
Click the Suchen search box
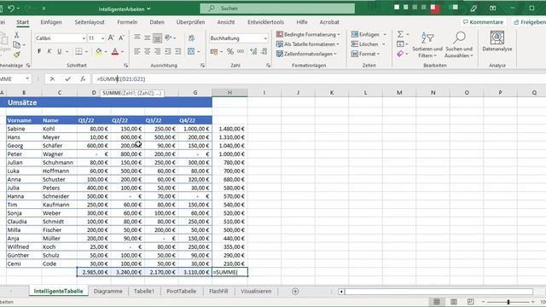[x=277, y=8]
